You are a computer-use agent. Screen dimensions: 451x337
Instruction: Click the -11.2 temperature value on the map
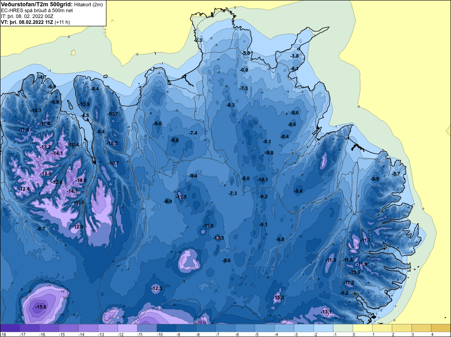coord(349,282)
